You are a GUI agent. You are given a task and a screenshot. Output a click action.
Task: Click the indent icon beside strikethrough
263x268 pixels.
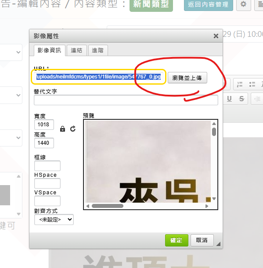tap(257, 99)
